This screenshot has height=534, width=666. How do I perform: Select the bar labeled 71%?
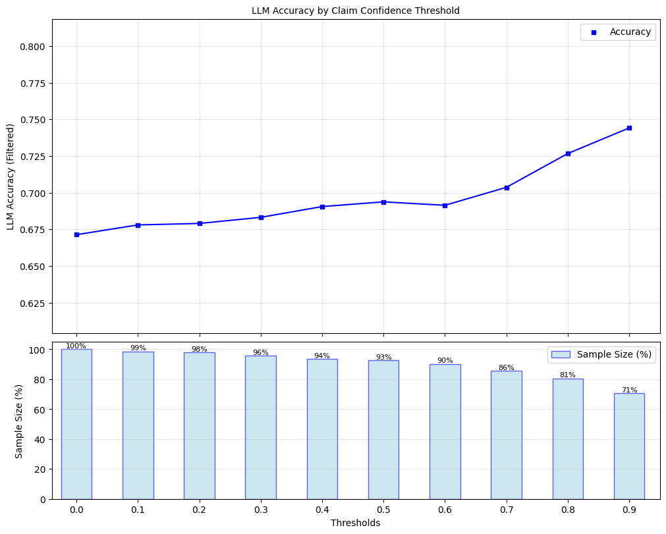629,446
